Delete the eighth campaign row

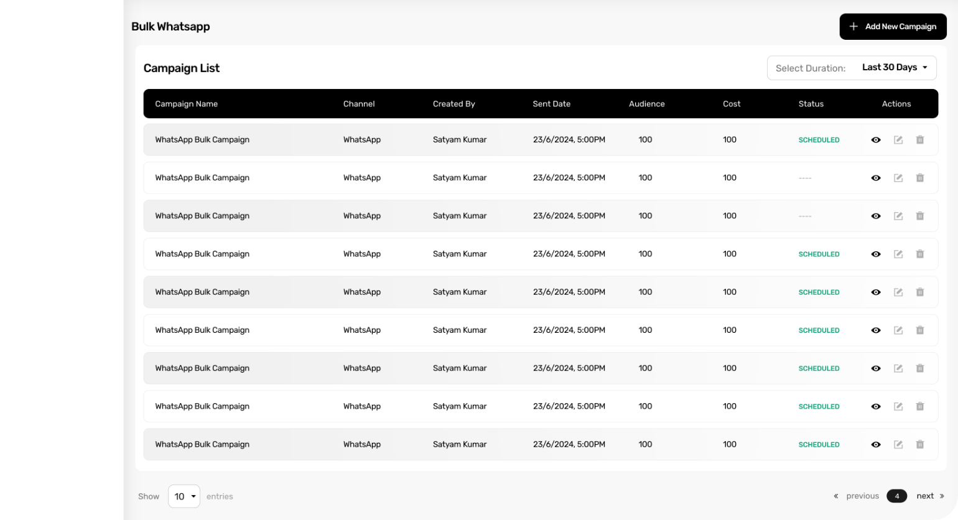(x=920, y=406)
